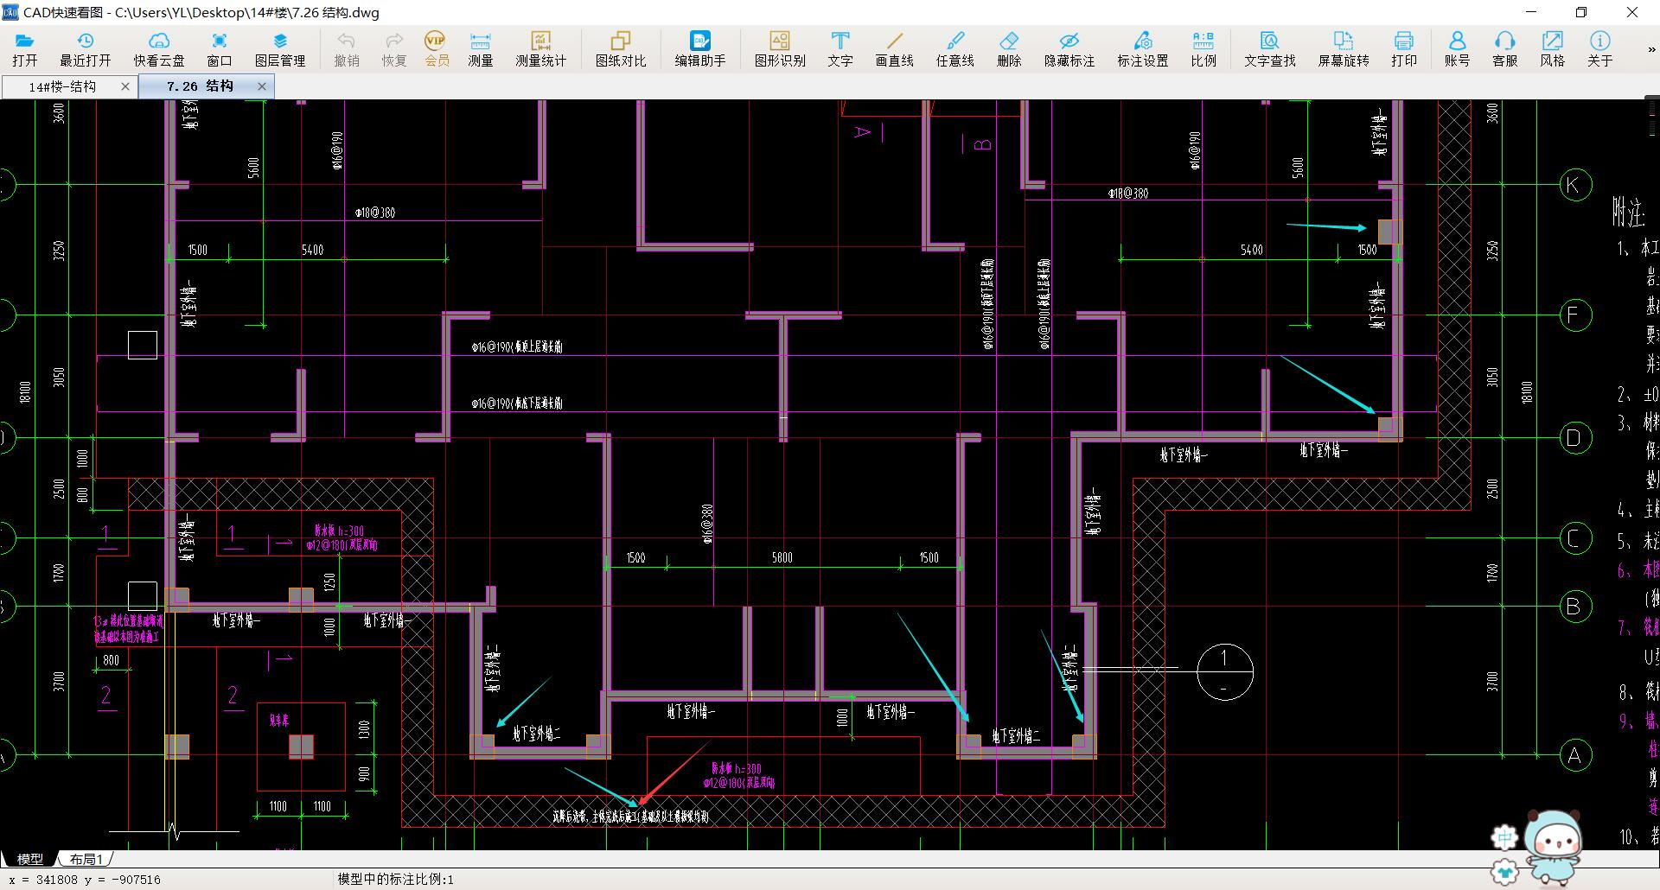Screen dimensions: 1660x890
Task: Toggle 隐藏标注 hide annotations
Action: click(x=1069, y=48)
